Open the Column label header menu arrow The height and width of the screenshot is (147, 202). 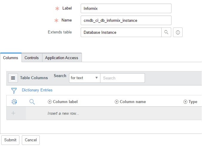click(50, 102)
